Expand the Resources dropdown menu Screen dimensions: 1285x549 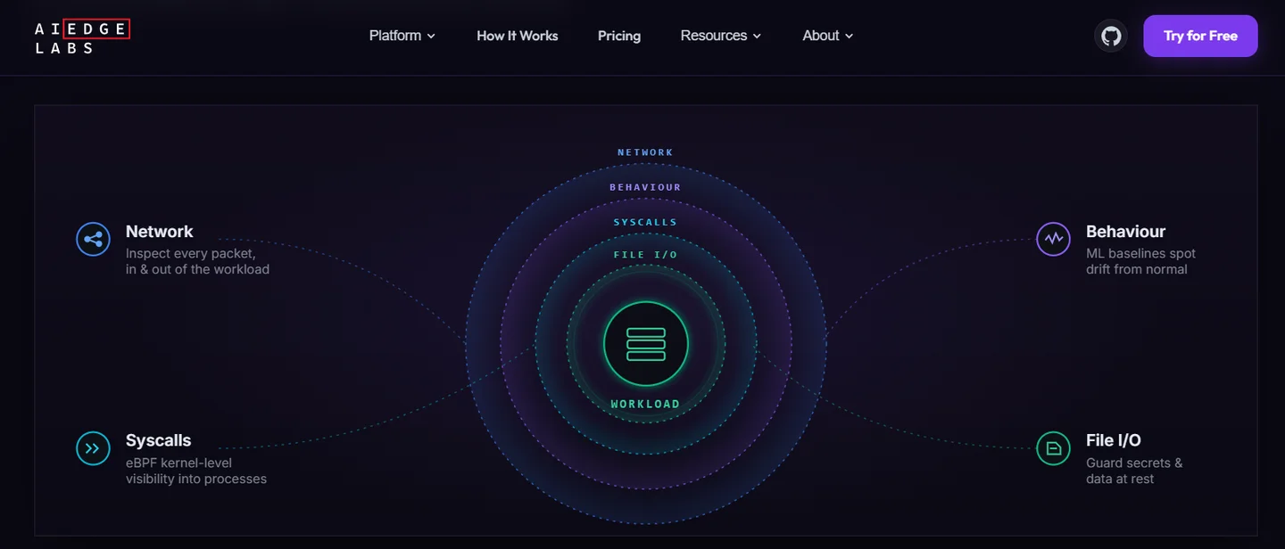(x=721, y=36)
